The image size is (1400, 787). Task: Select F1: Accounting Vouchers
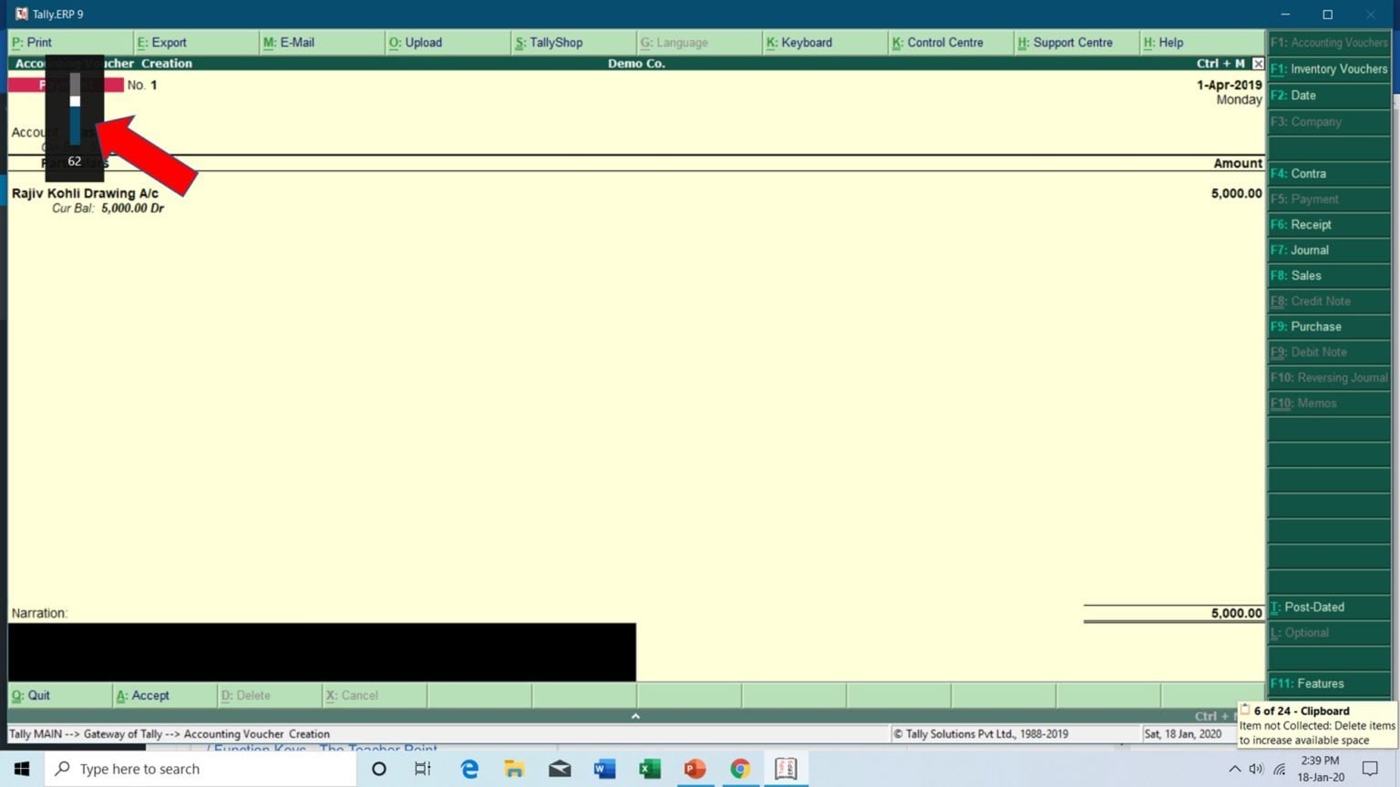(1329, 43)
